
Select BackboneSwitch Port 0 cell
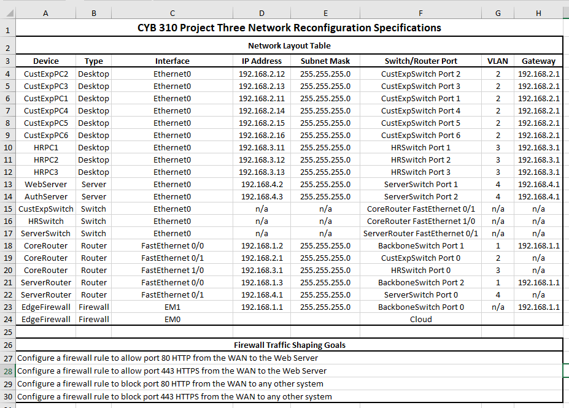(x=420, y=307)
